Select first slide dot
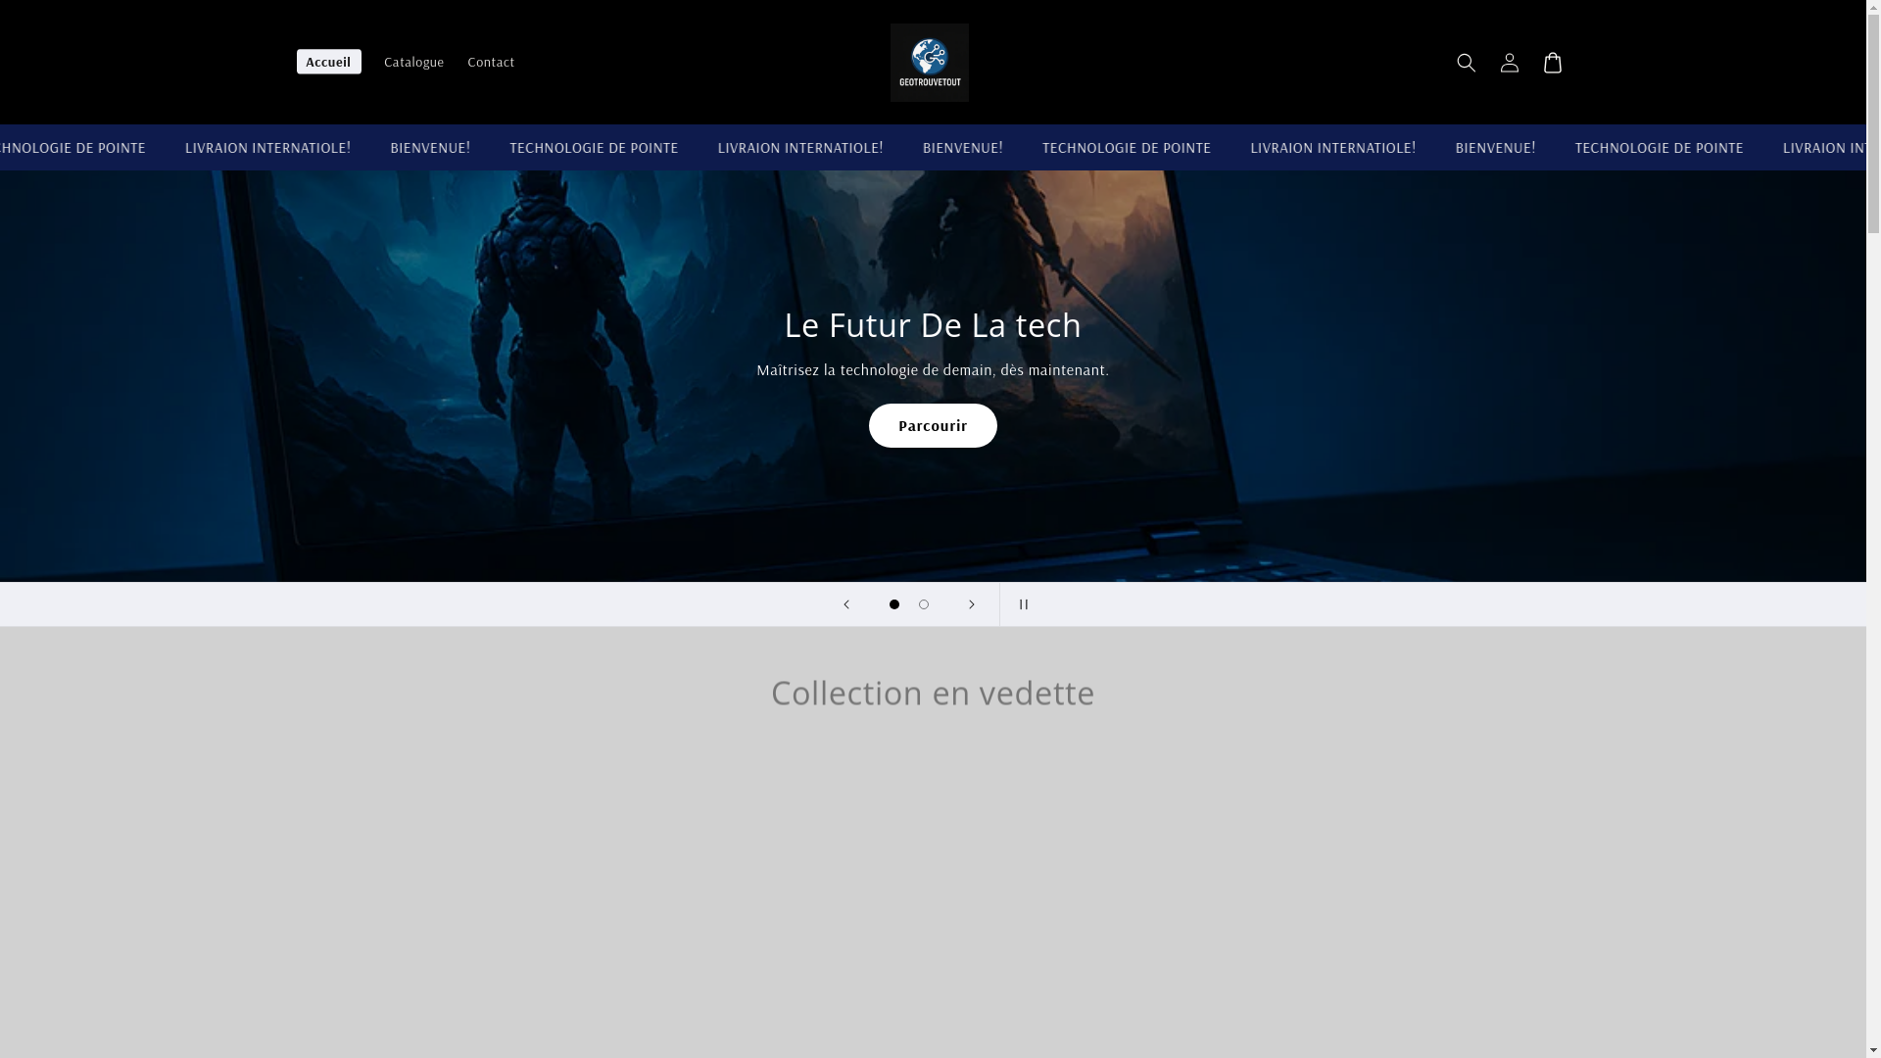Image resolution: width=1881 pixels, height=1058 pixels. point(893,604)
